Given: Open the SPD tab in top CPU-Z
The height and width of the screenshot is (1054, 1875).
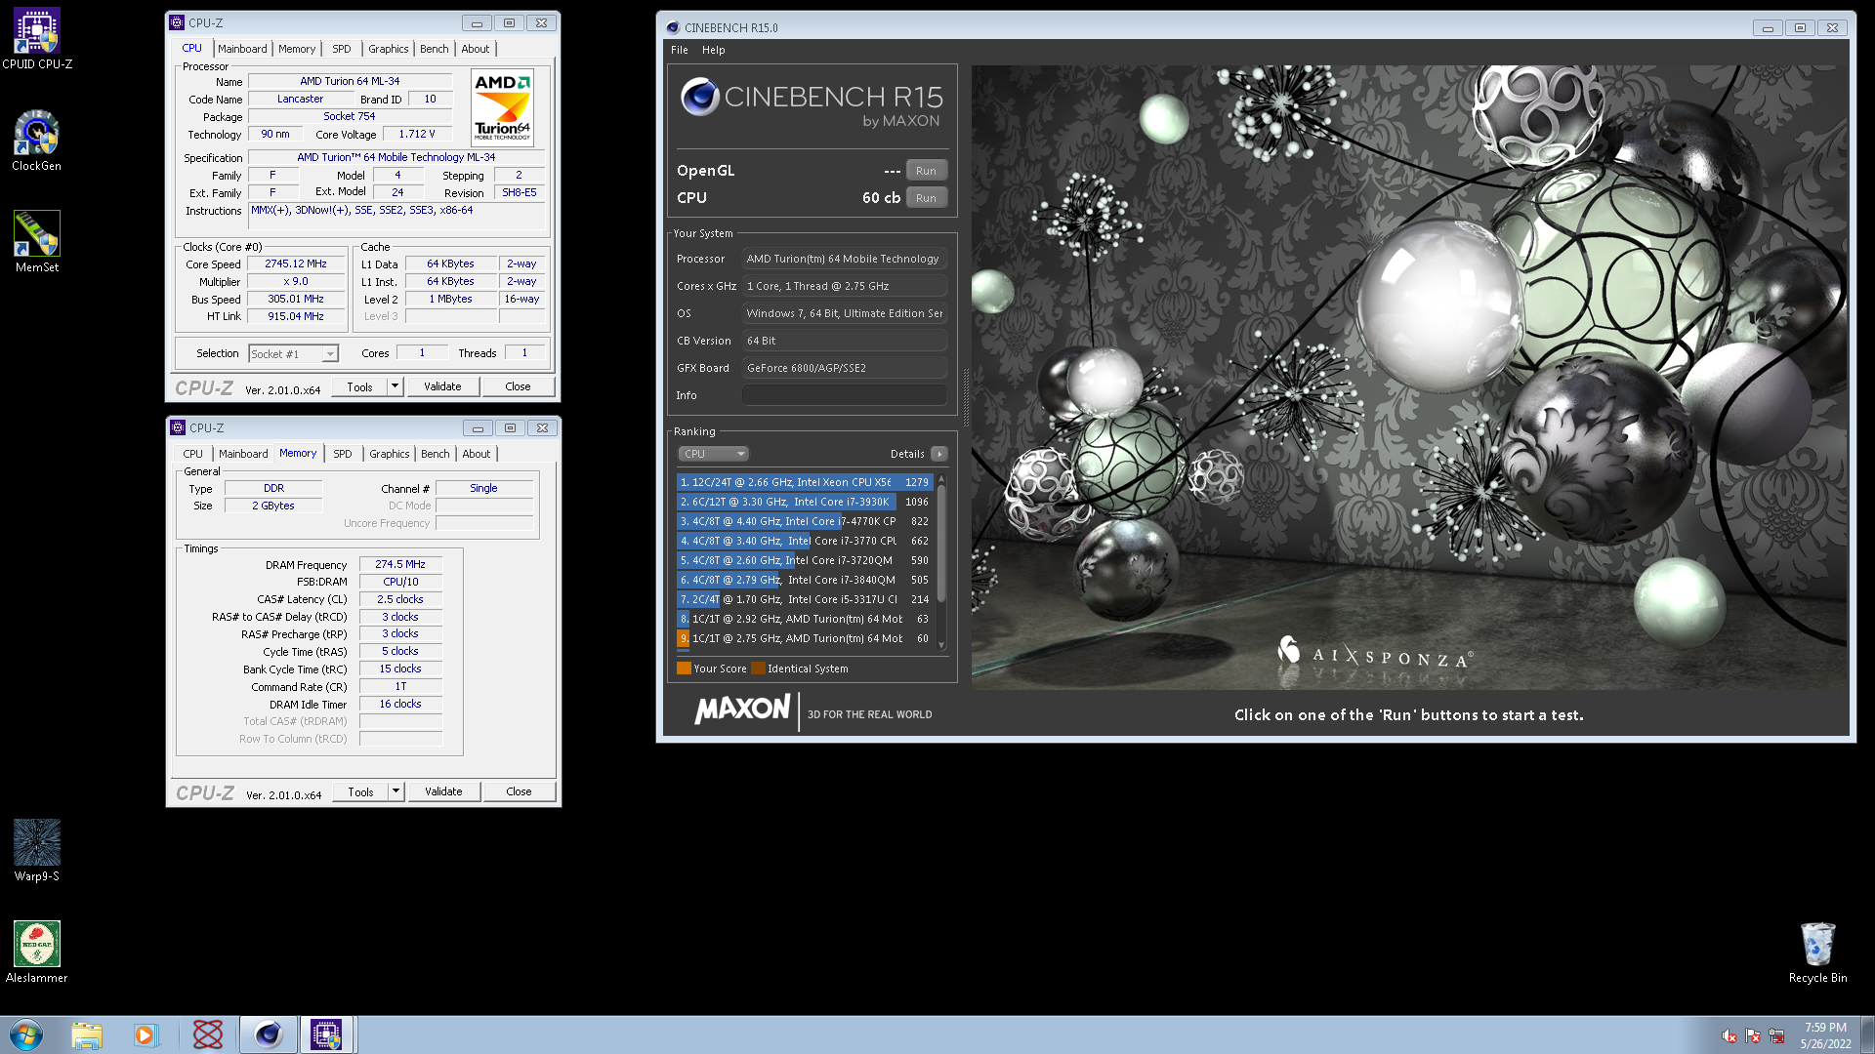Looking at the screenshot, I should pyautogui.click(x=341, y=49).
